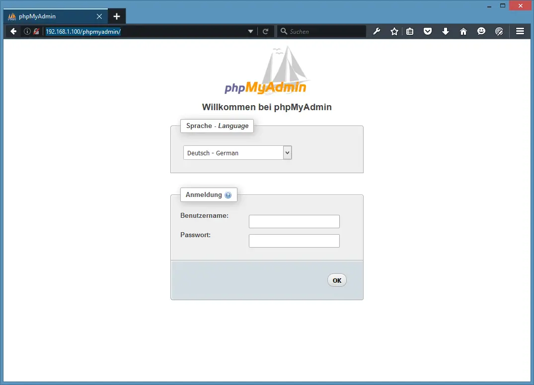
Task: Click the address bar URL field
Action: click(x=147, y=32)
